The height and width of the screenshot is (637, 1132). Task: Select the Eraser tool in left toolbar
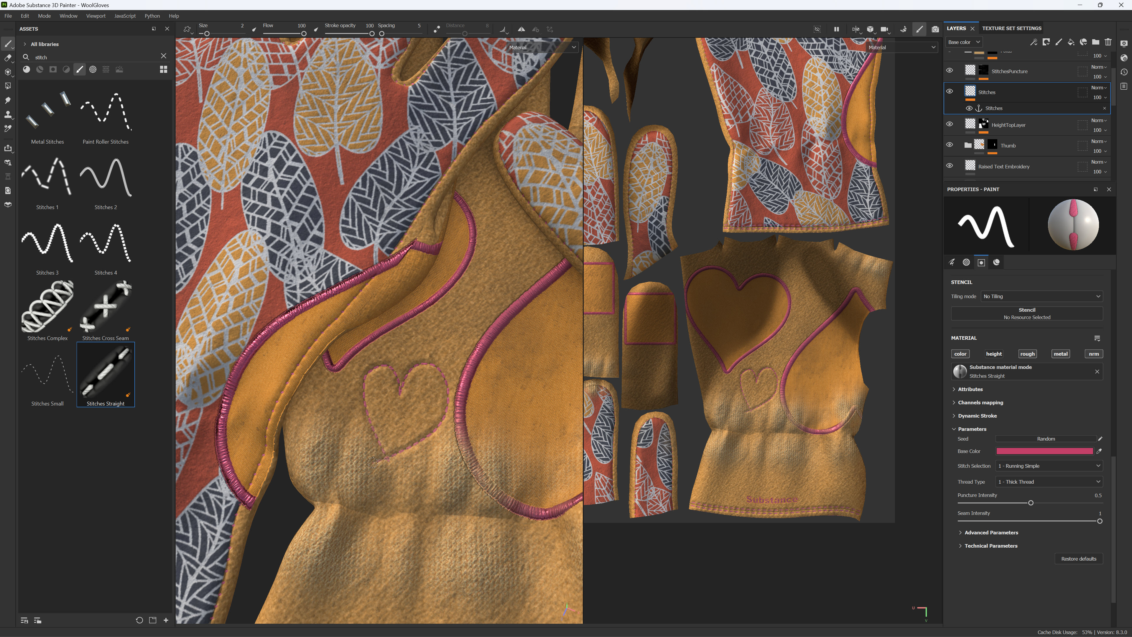tap(7, 58)
